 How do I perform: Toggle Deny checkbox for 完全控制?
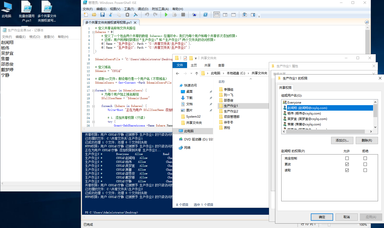point(365,158)
